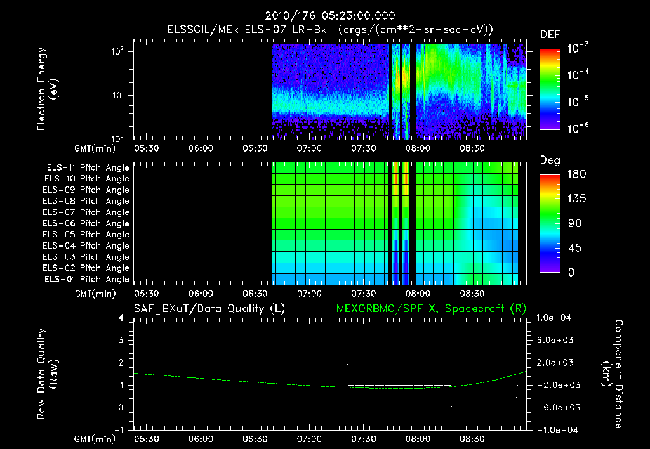Select the ELS-11 Pitch Angle row label
The height and width of the screenshot is (449, 650).
point(88,168)
